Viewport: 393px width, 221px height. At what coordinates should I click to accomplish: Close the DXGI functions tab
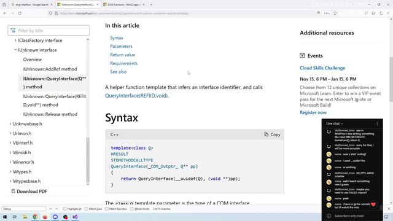coord(144,4)
